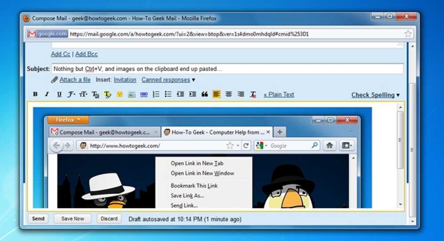
Task: Apply blockquote formatting with quote icon
Action: (204, 94)
